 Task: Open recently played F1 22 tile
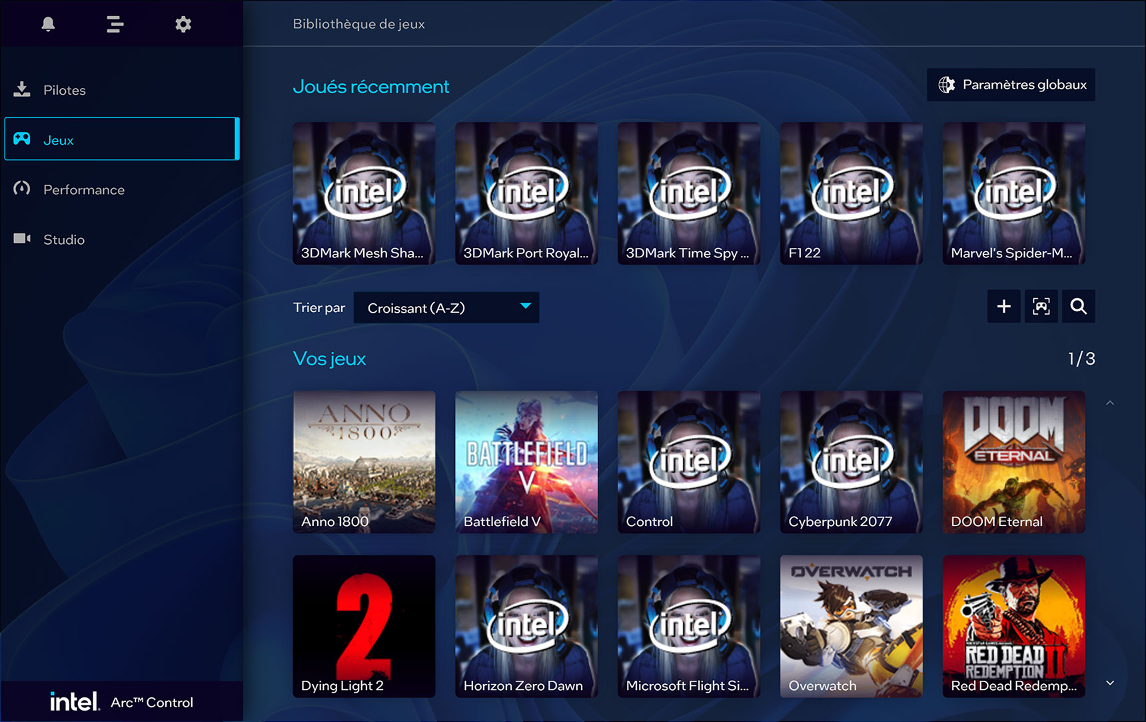click(x=851, y=193)
